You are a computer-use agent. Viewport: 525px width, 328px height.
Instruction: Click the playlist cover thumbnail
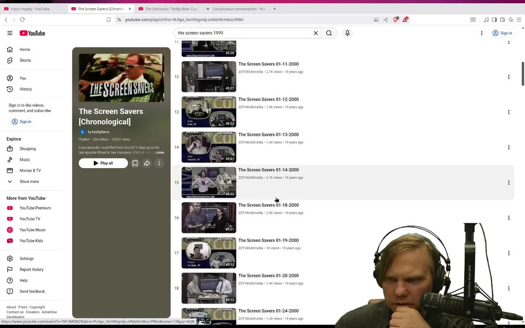(x=121, y=77)
